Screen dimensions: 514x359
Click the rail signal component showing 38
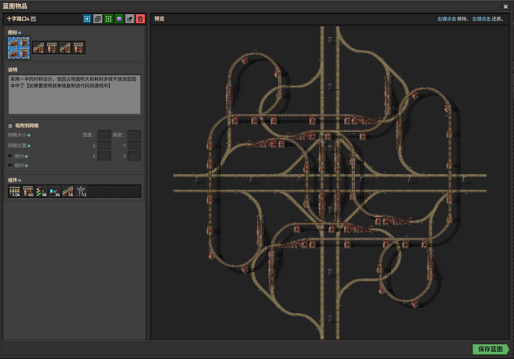41,191
